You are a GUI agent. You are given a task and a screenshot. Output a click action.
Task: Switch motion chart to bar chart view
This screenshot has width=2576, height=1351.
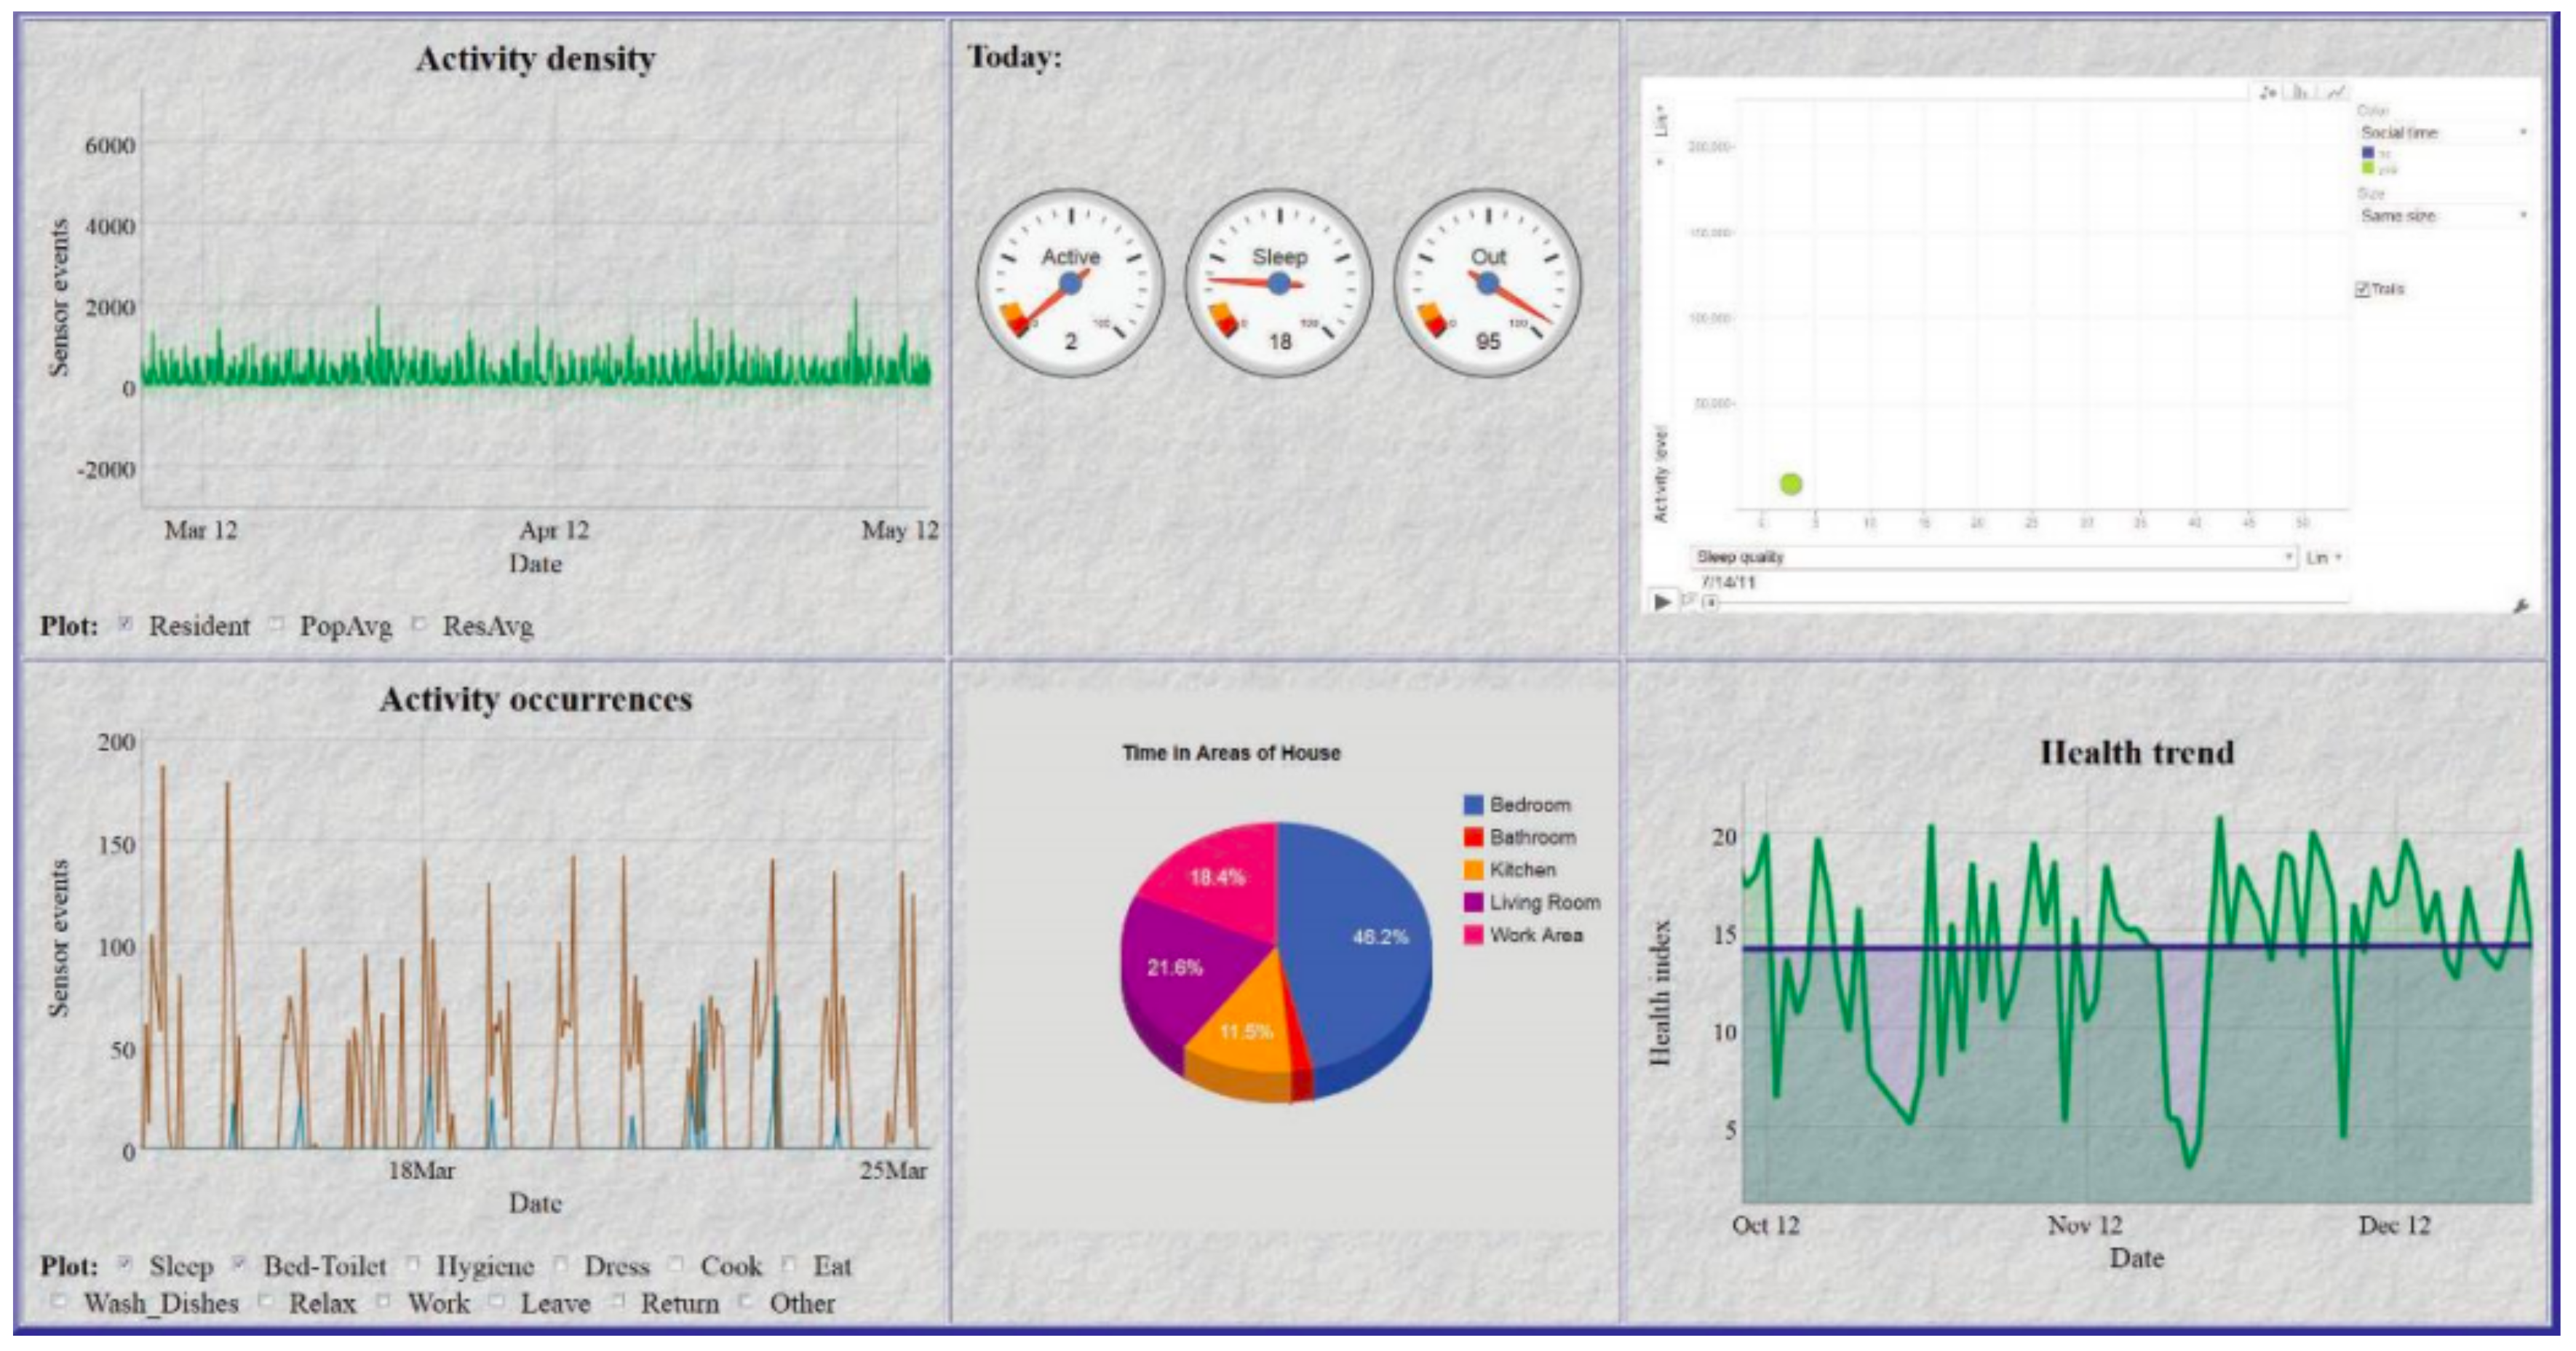(2301, 92)
